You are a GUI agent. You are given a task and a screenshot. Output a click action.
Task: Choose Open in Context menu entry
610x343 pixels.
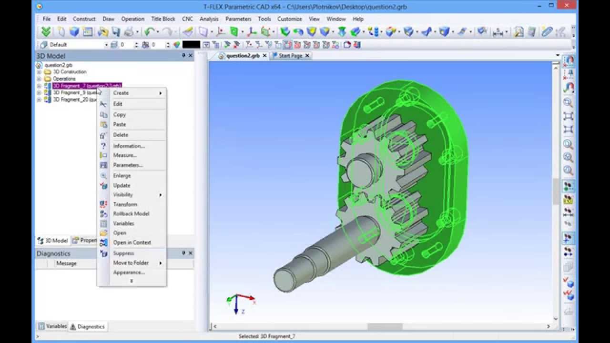[x=132, y=242]
